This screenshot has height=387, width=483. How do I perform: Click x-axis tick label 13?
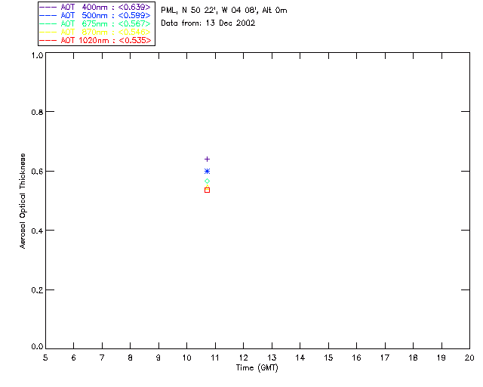(272, 358)
